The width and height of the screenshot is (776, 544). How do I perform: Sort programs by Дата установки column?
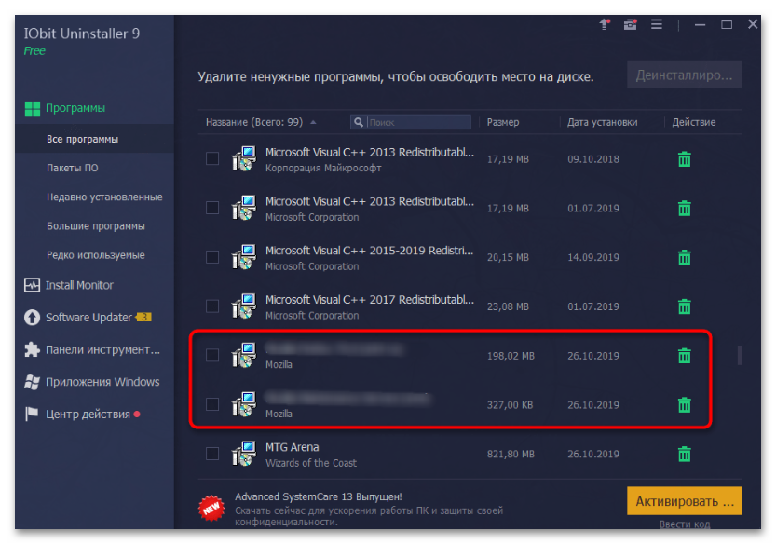[x=602, y=122]
